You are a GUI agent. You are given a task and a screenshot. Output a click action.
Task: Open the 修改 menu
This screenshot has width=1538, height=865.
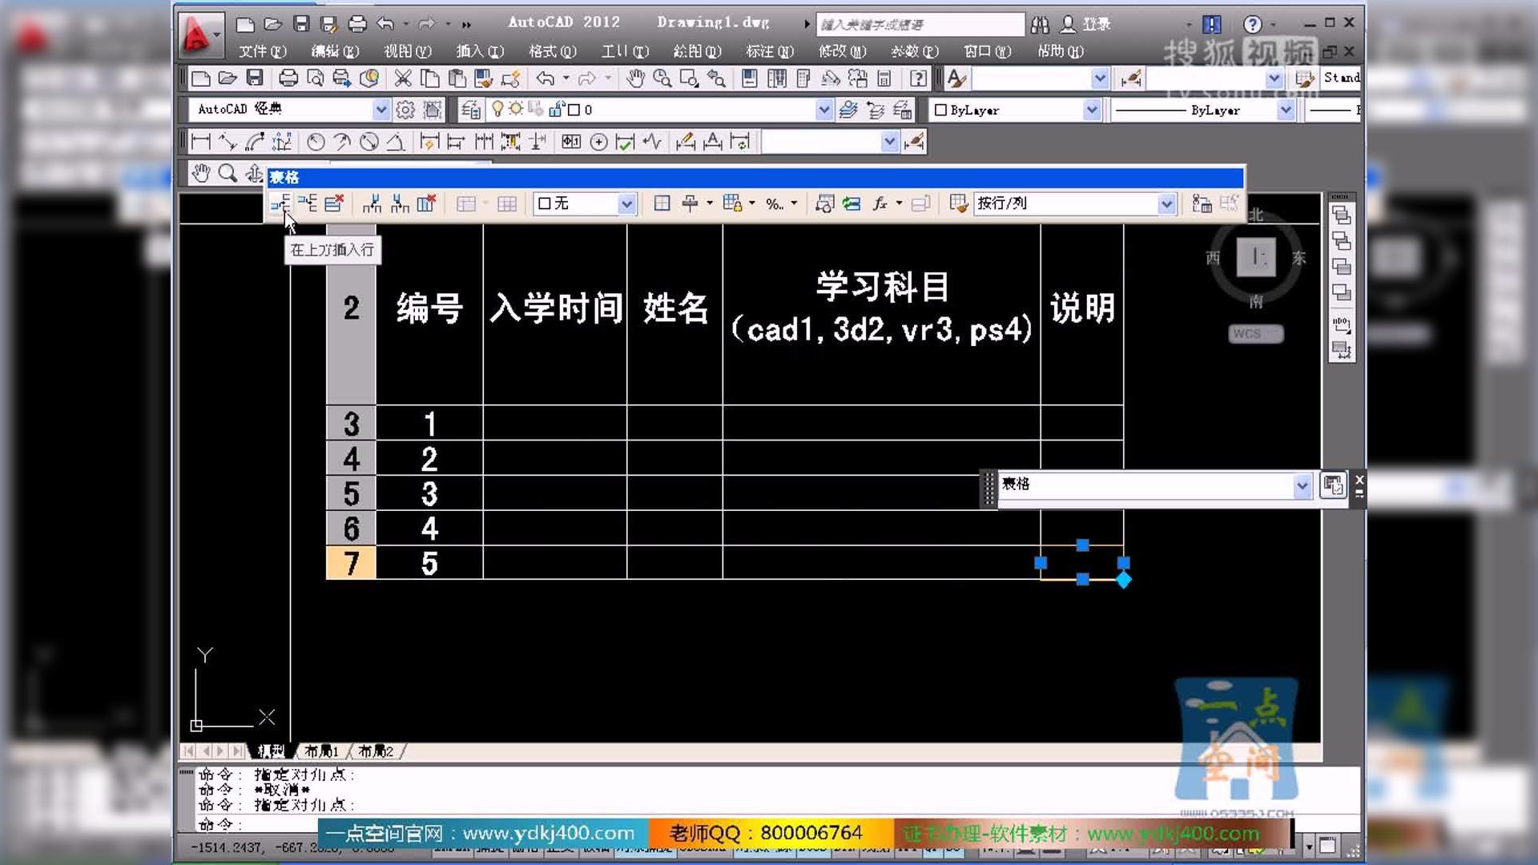[839, 50]
